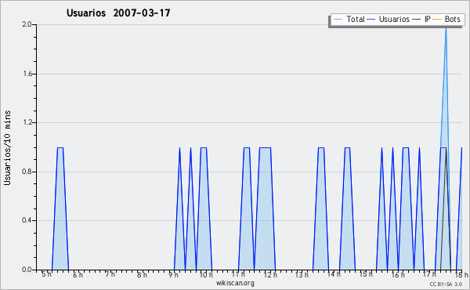
Task: Click the 1.2 y-axis value
Action: point(27,122)
